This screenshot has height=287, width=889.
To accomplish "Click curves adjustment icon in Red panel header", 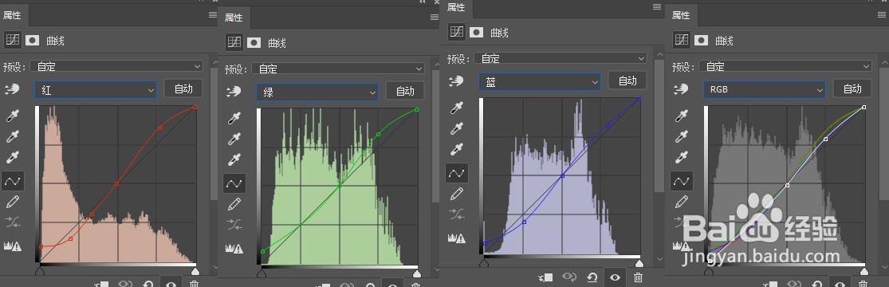I will pyautogui.click(x=12, y=40).
